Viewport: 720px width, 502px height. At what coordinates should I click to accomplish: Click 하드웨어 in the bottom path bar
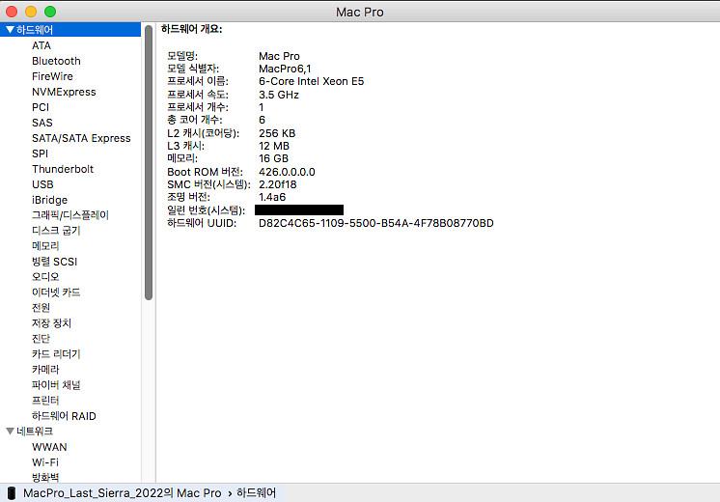(x=256, y=493)
